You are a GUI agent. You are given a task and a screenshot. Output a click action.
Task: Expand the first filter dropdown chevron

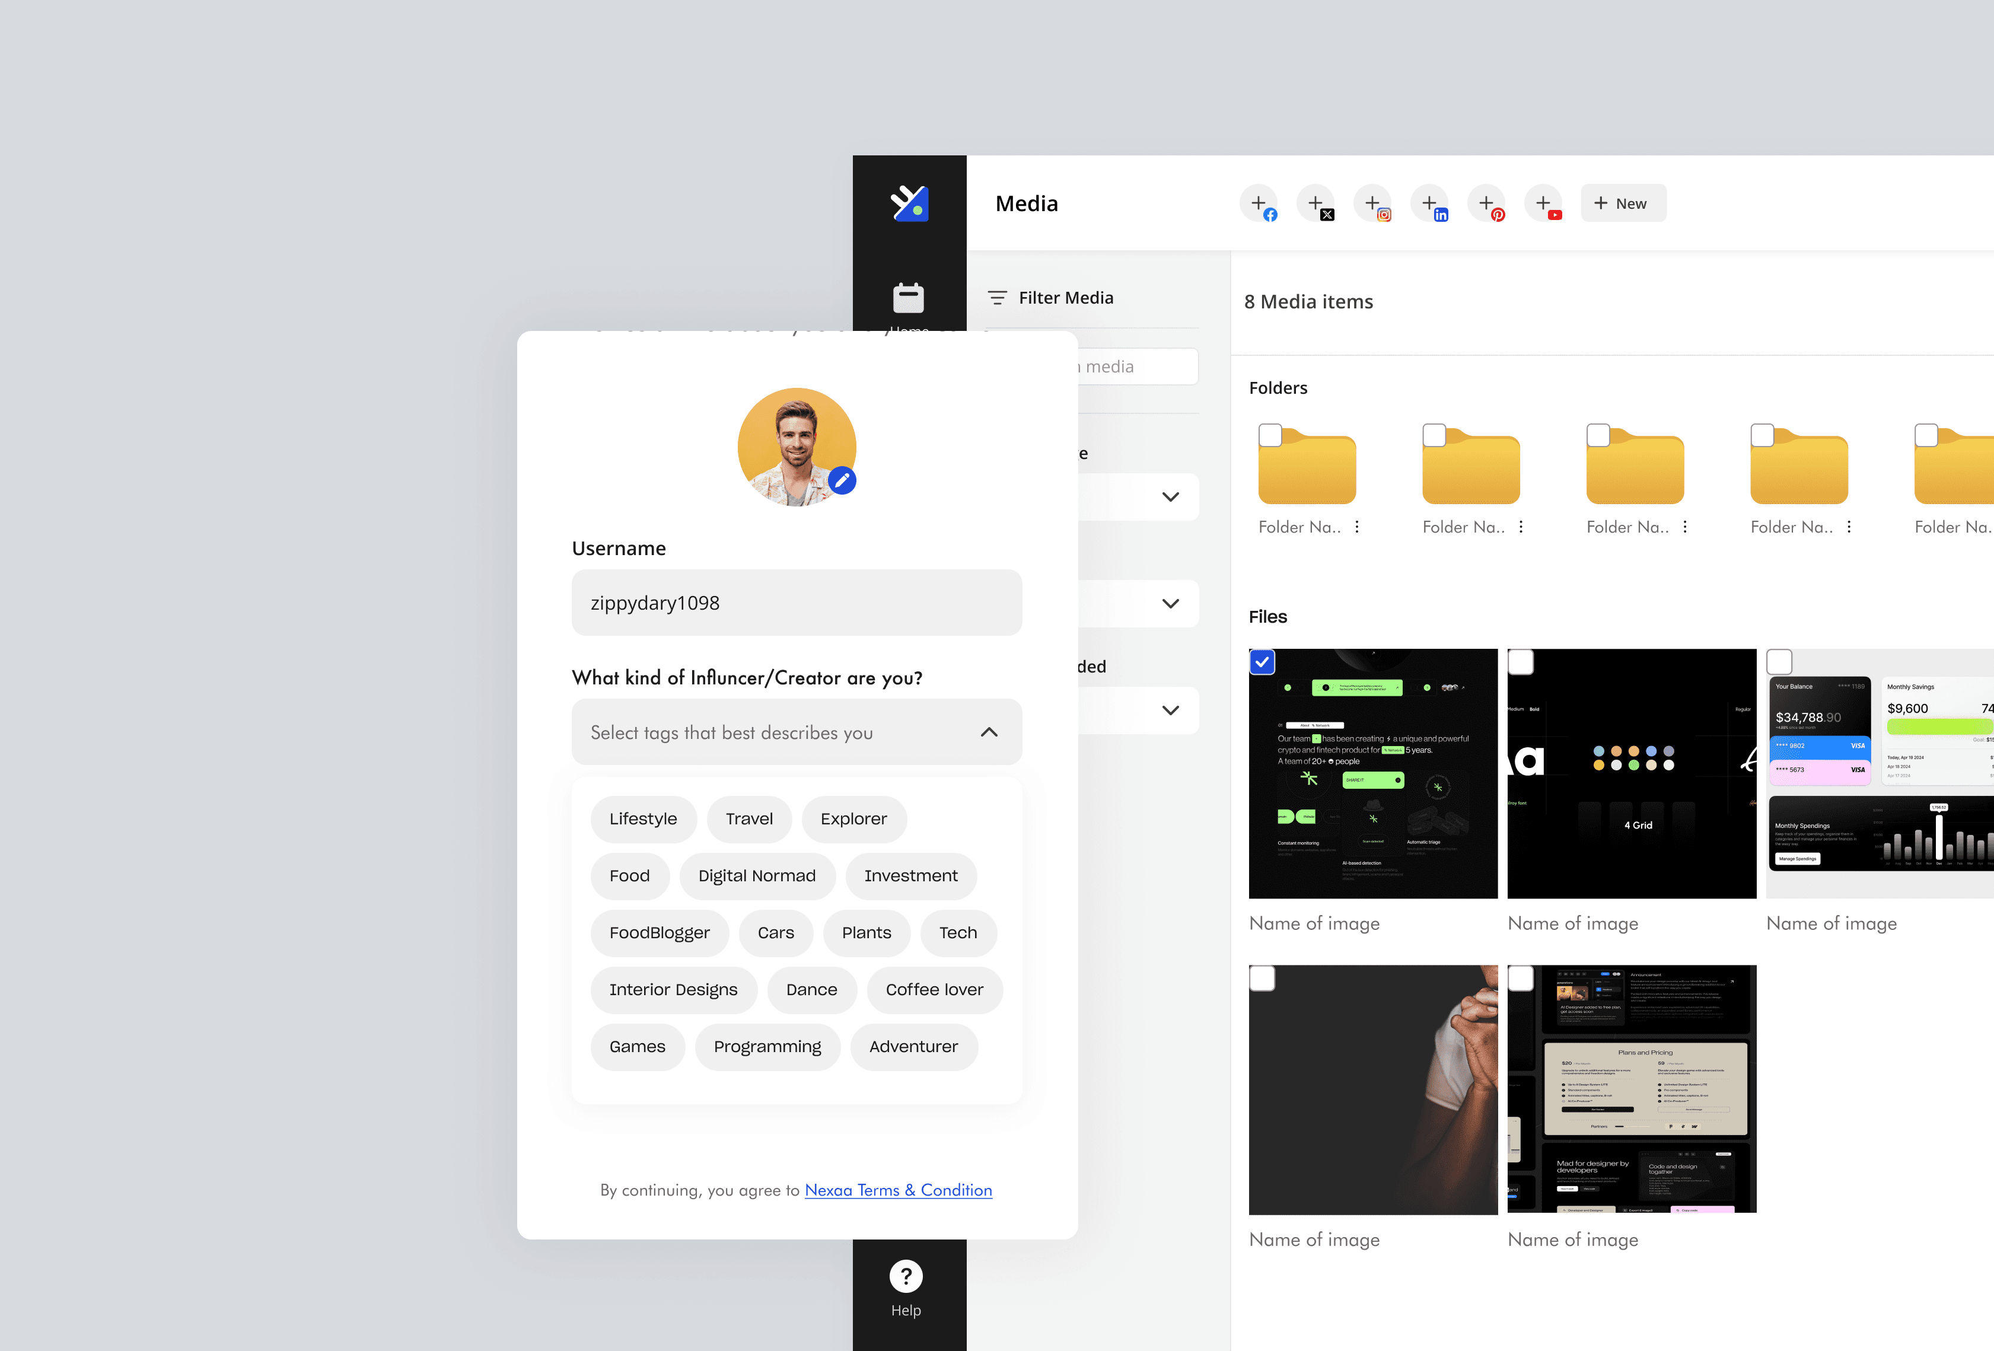point(1170,496)
